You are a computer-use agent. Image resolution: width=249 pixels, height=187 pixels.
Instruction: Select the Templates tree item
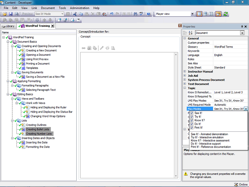point(32,68)
